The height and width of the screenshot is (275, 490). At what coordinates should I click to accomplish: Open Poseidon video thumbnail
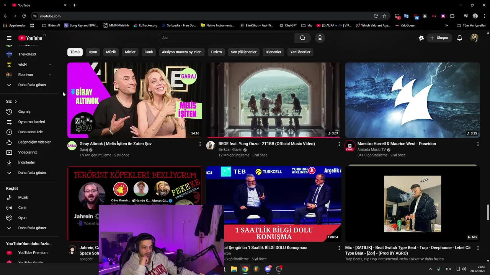coord(412,100)
